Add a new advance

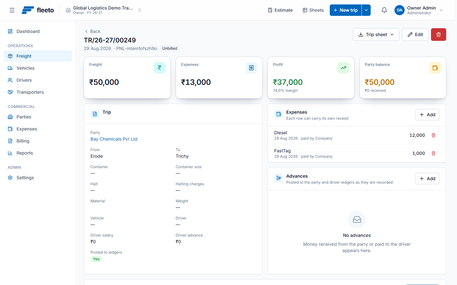coord(427,179)
